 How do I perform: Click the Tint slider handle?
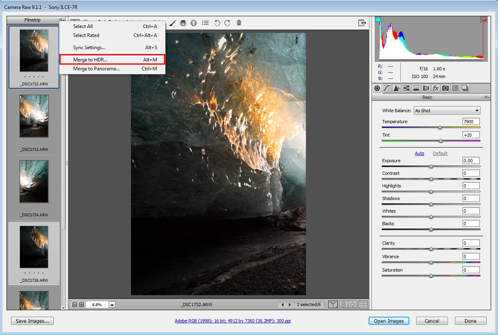click(441, 141)
